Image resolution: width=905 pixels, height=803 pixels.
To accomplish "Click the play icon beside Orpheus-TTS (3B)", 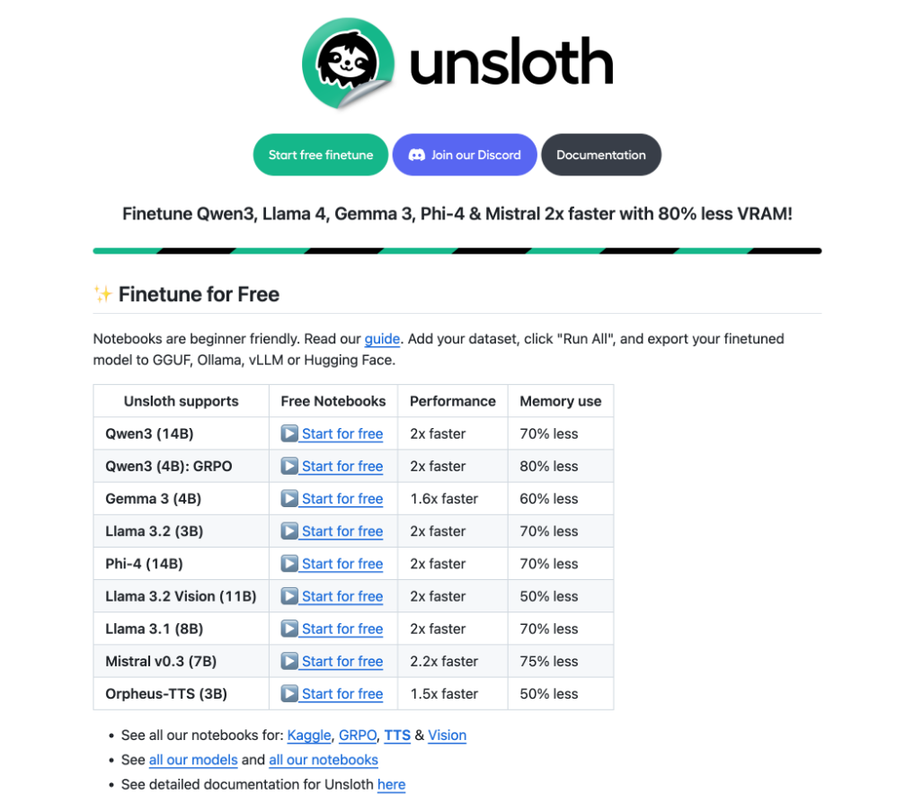I will point(291,693).
